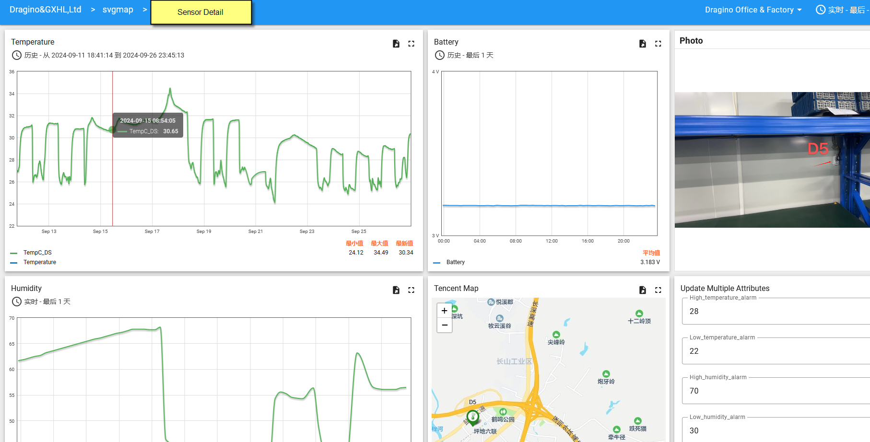Click the D5 sensor photo

(x=772, y=160)
